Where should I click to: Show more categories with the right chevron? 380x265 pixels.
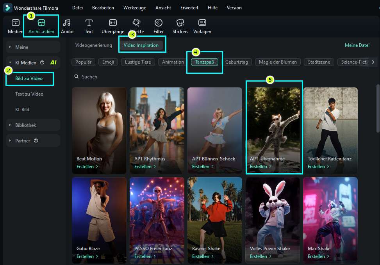[373, 62]
